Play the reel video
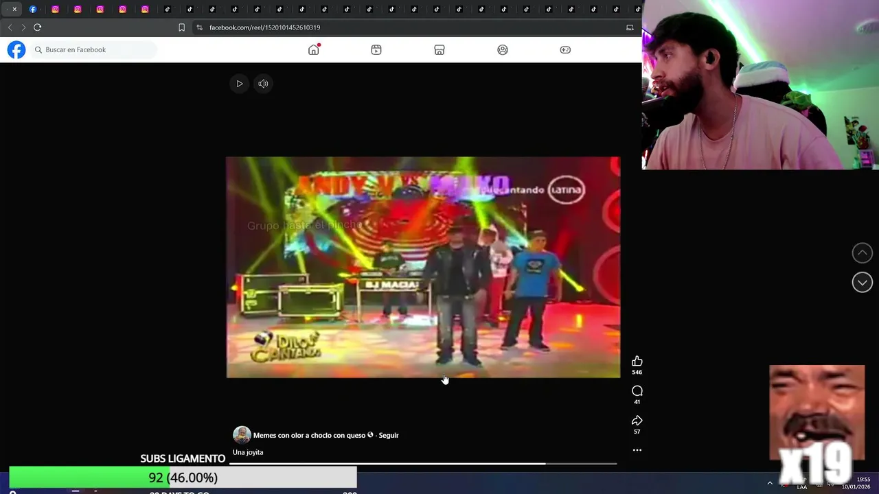 [x=239, y=84]
